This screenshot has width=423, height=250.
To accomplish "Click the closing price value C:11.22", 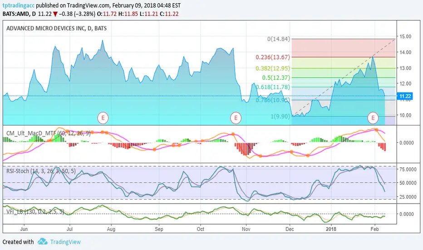I will 169,14.
